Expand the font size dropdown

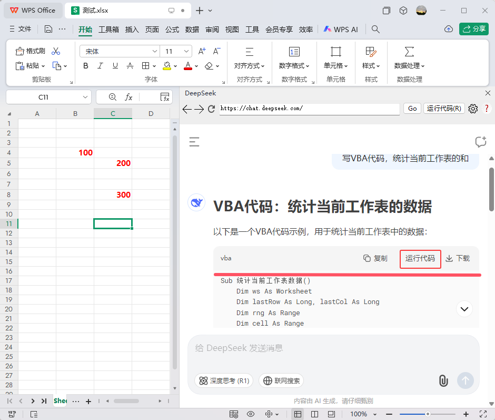(187, 51)
